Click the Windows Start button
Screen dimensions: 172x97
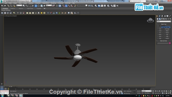(2, 96)
